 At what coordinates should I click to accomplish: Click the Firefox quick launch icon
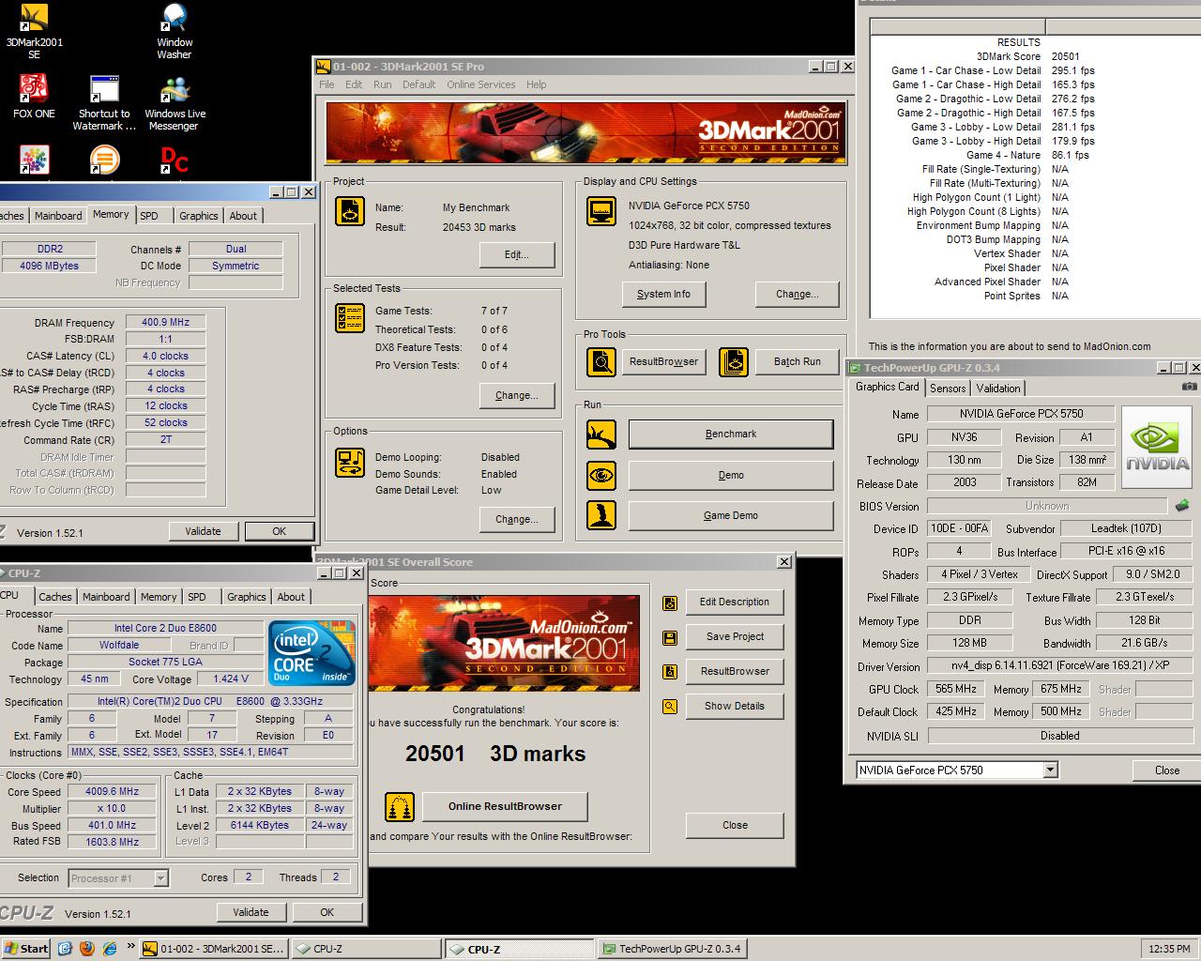point(87,949)
